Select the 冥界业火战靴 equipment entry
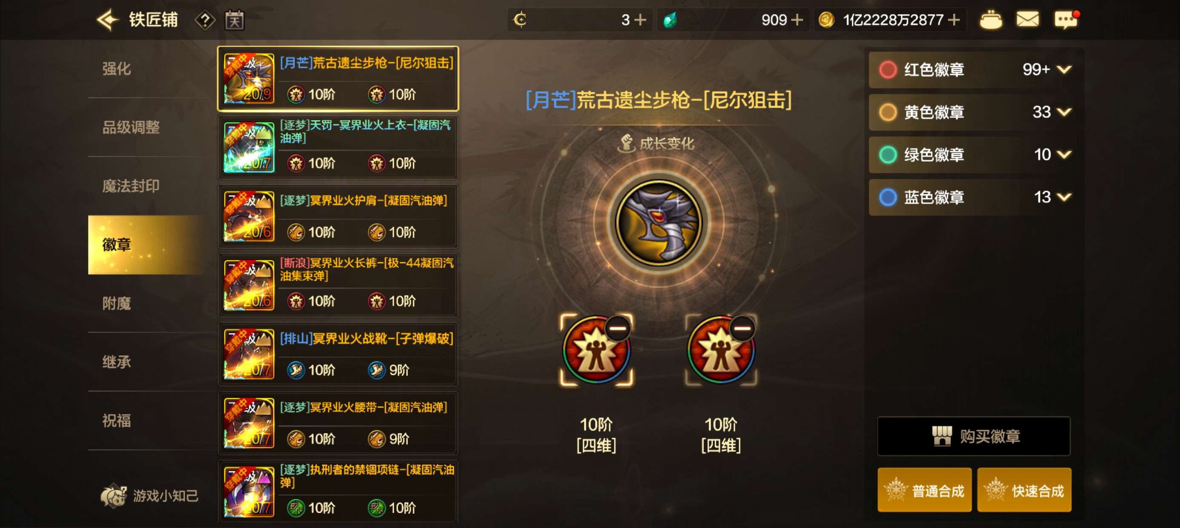This screenshot has height=528, width=1180. pos(338,354)
